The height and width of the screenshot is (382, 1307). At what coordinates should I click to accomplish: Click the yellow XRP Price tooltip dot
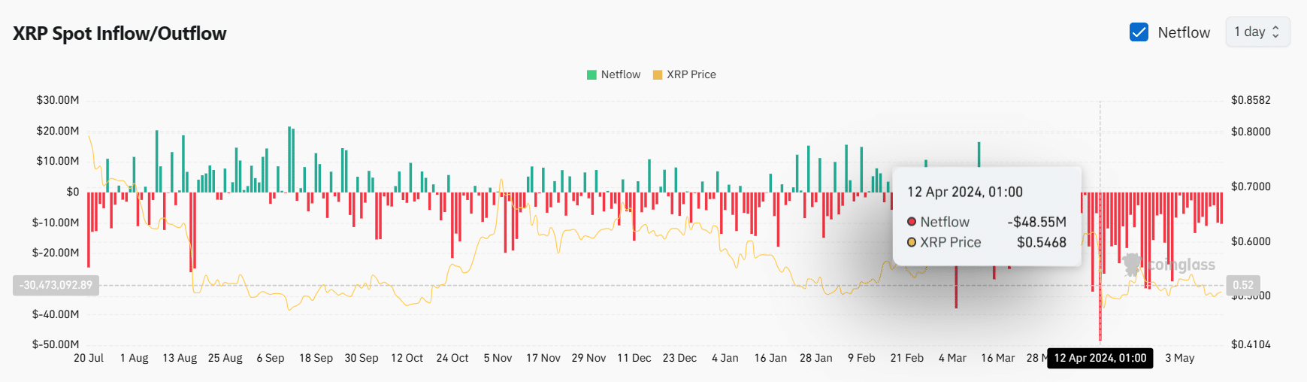tap(912, 242)
